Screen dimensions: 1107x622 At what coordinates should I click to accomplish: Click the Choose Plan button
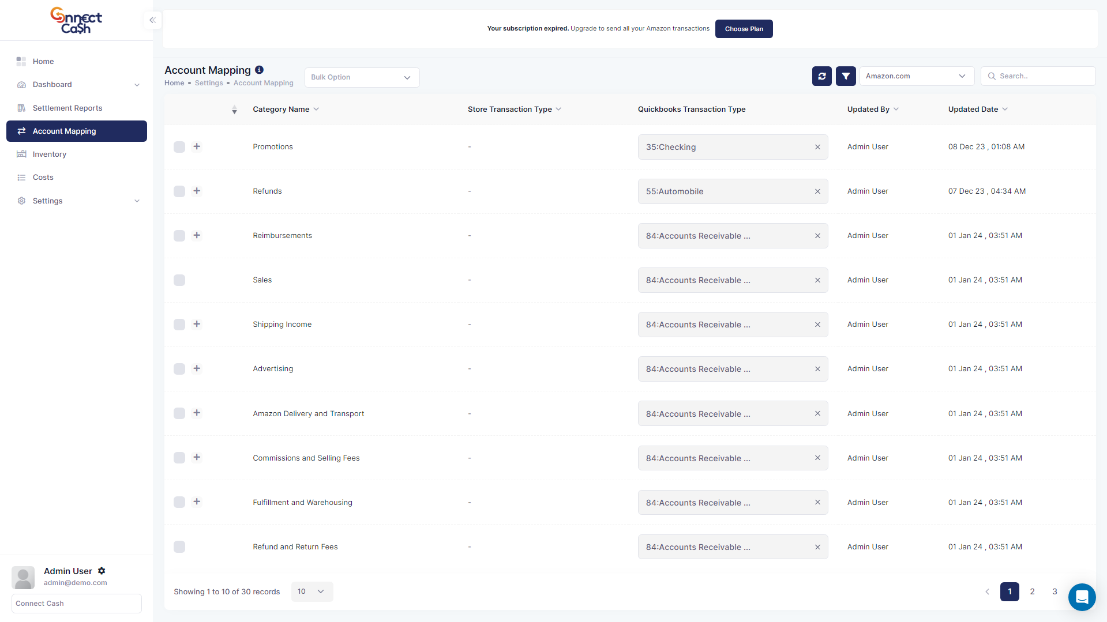click(744, 29)
